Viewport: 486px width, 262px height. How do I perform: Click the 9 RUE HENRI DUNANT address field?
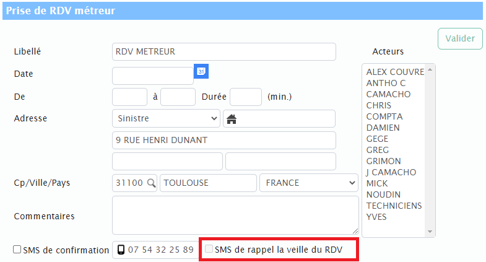click(x=223, y=141)
